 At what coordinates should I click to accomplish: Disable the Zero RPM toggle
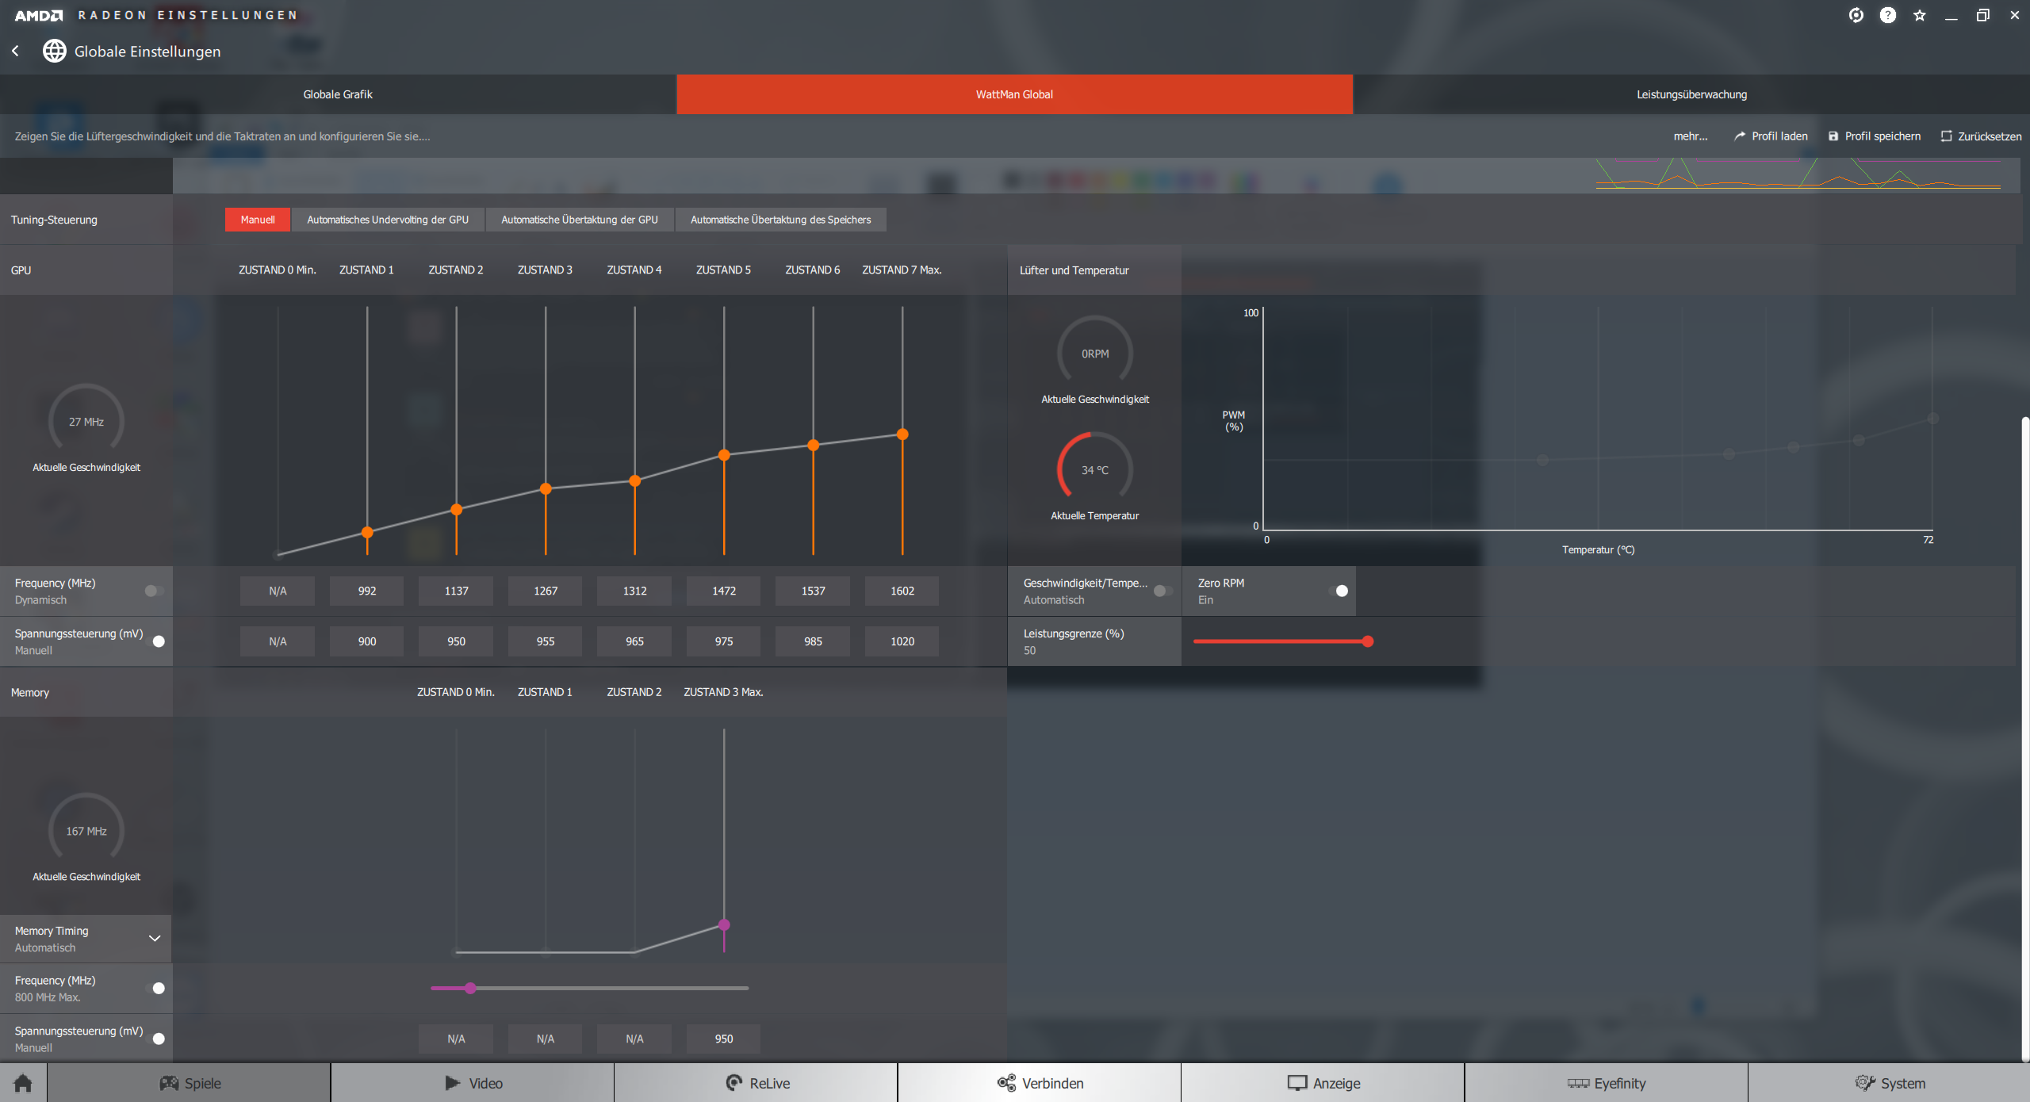pyautogui.click(x=1338, y=591)
